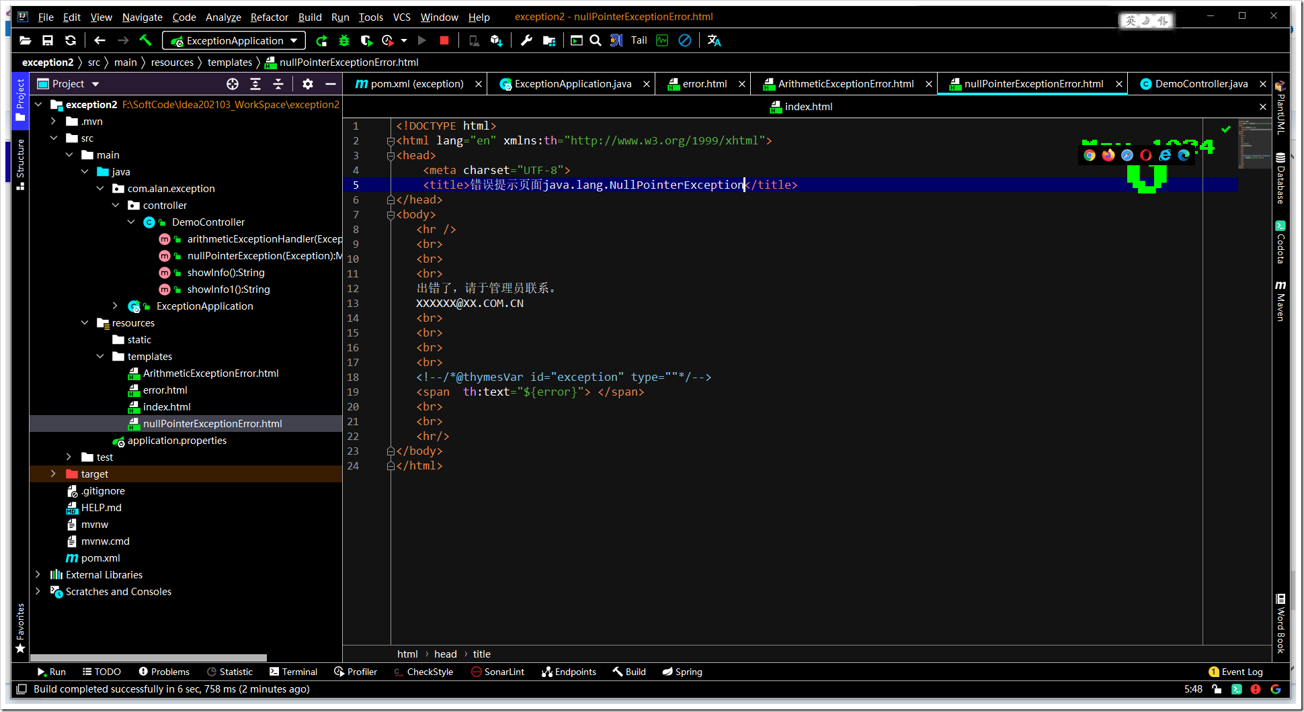
Task: Open page preview in Firefox icon
Action: click(1108, 155)
